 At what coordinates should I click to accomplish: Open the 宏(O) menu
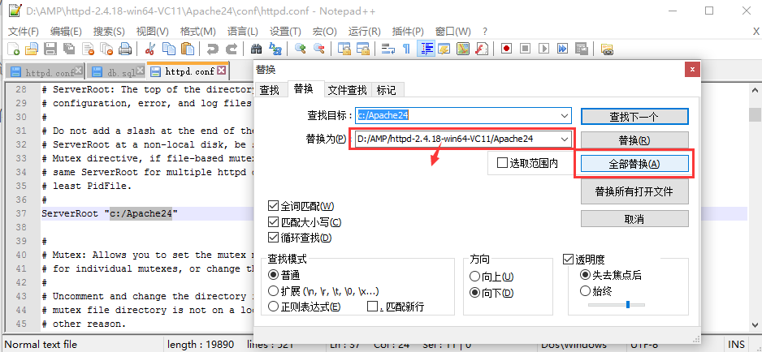click(x=325, y=32)
